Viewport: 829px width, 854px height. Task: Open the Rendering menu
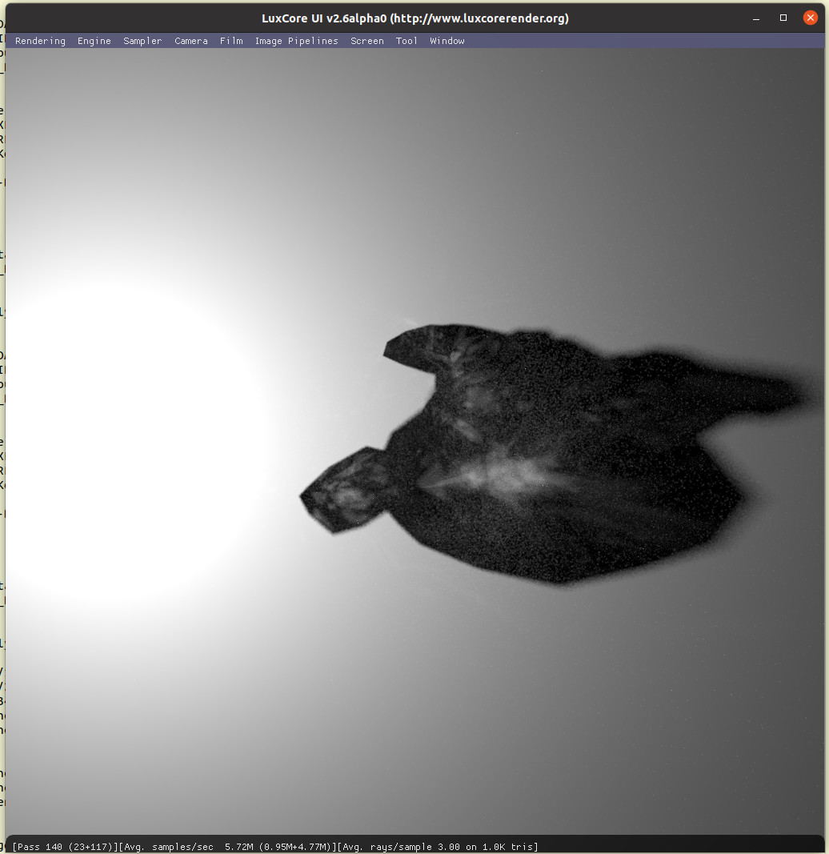point(40,41)
